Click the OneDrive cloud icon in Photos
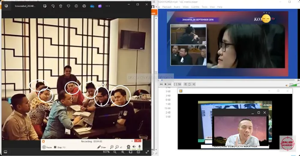 [x=92, y=6]
